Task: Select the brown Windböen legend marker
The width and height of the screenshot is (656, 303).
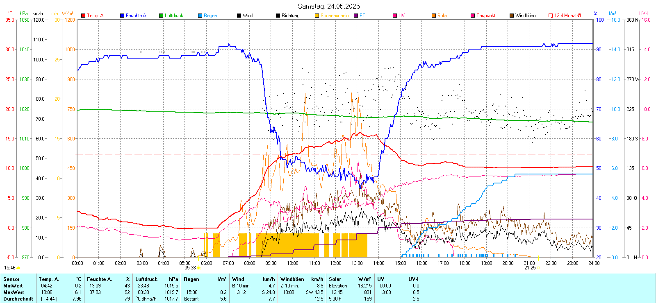Action: pos(512,16)
